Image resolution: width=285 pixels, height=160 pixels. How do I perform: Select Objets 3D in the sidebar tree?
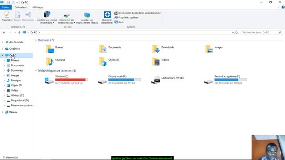(16, 85)
